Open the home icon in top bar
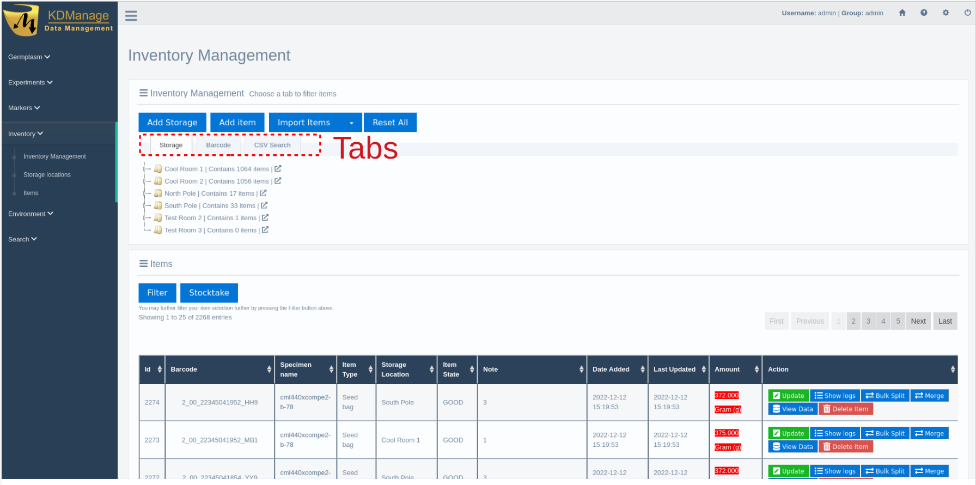 point(902,13)
